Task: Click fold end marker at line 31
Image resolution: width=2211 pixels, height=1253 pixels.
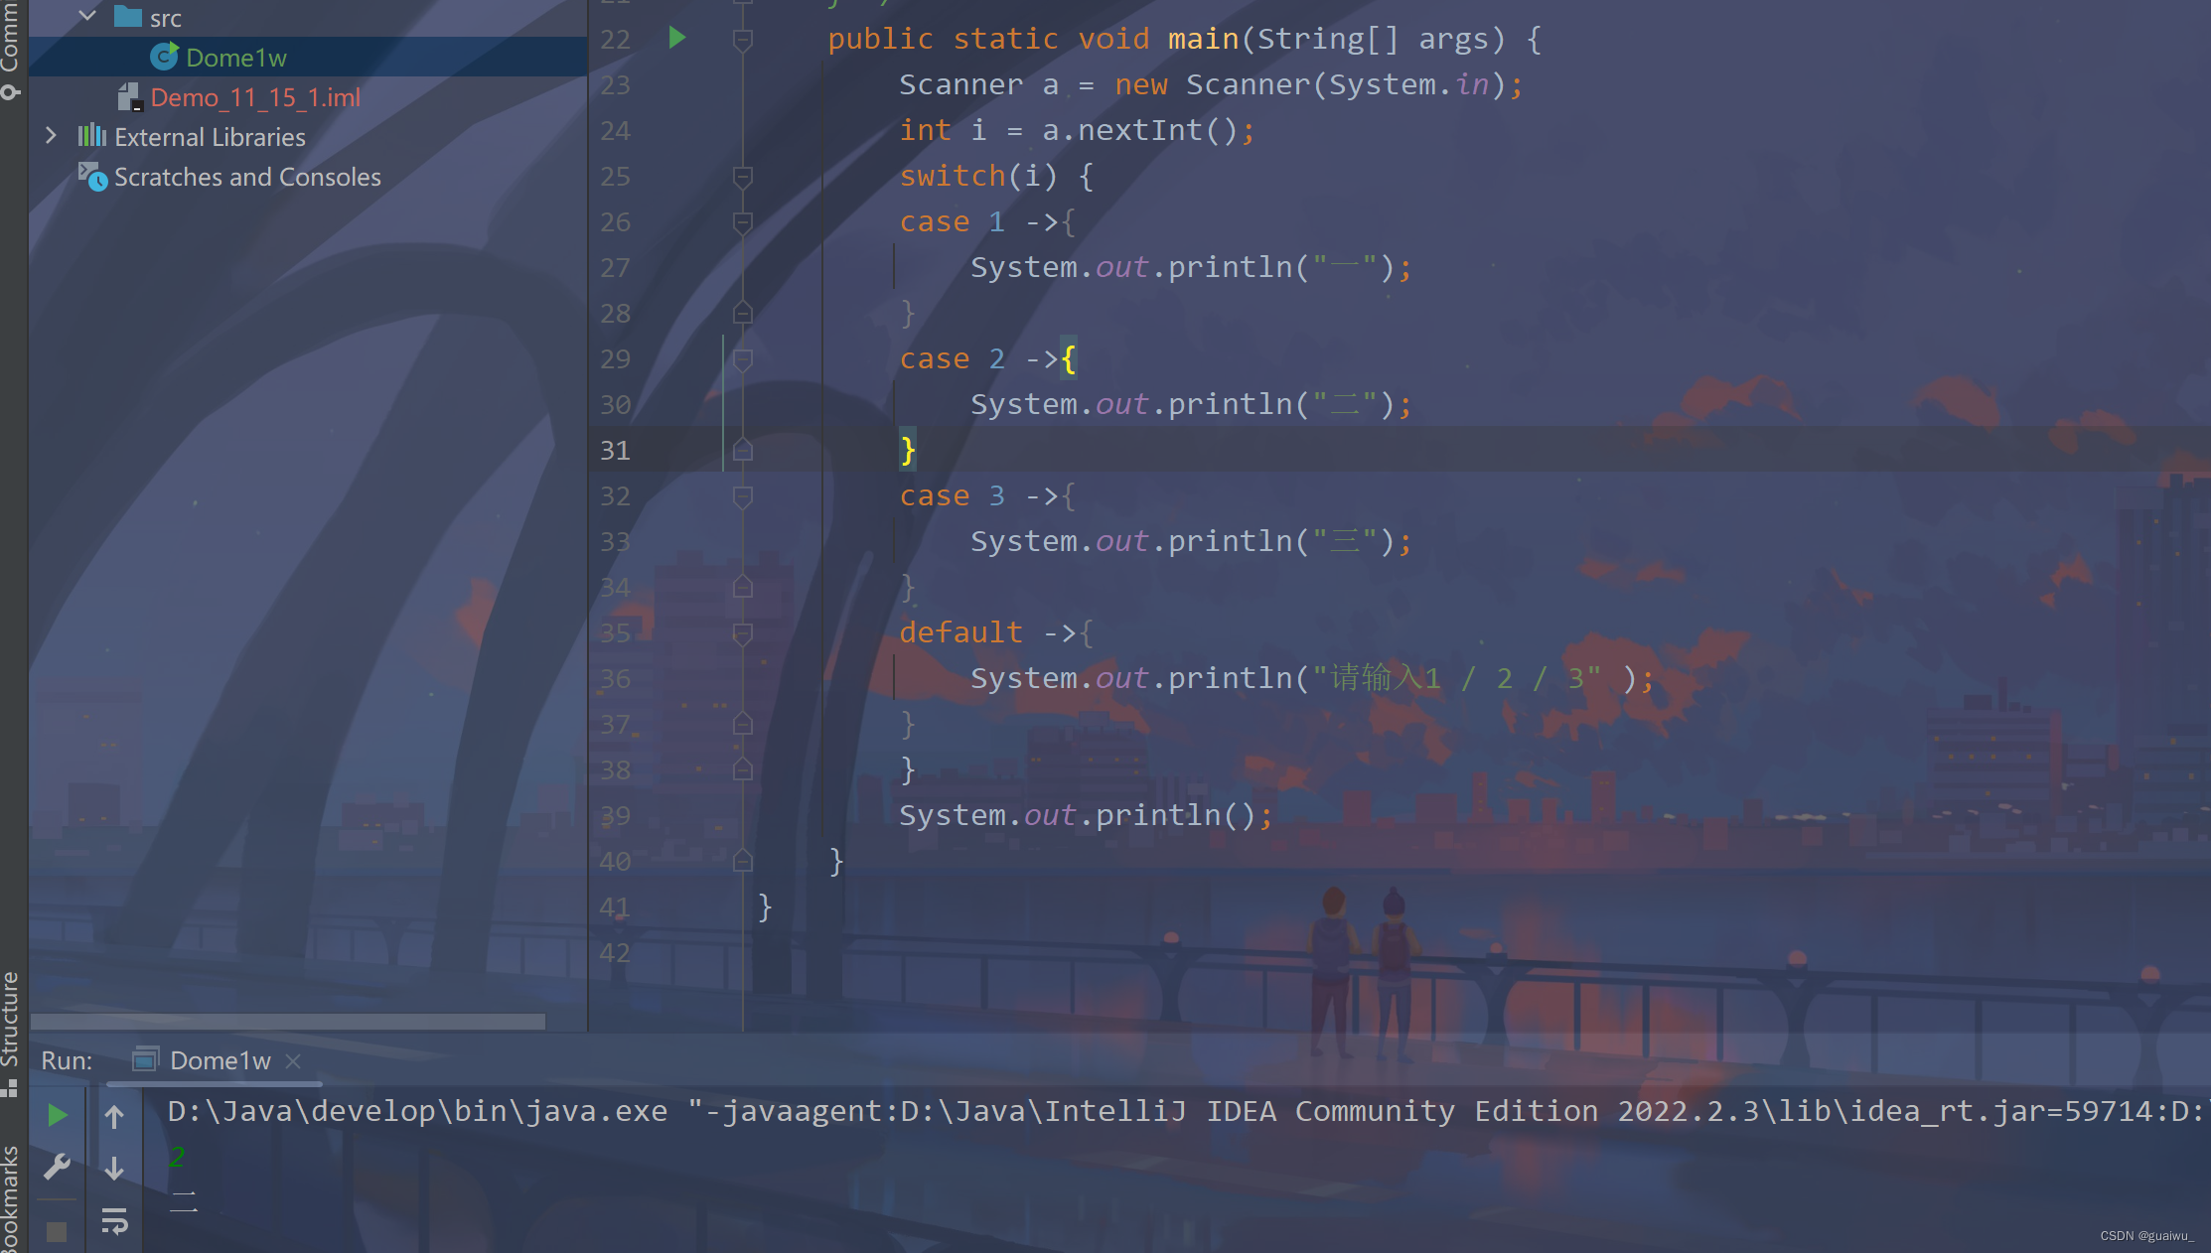Action: point(742,450)
